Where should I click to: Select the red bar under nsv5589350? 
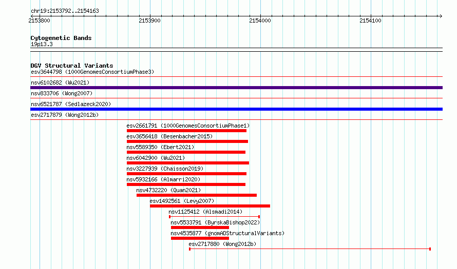point(186,152)
